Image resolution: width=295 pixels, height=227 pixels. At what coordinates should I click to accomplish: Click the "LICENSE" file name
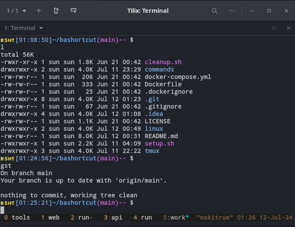click(157, 121)
